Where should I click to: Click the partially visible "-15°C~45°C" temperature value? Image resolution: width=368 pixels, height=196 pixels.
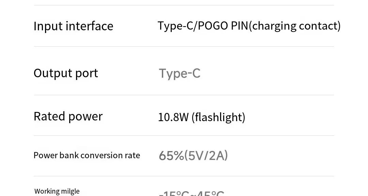(191, 193)
